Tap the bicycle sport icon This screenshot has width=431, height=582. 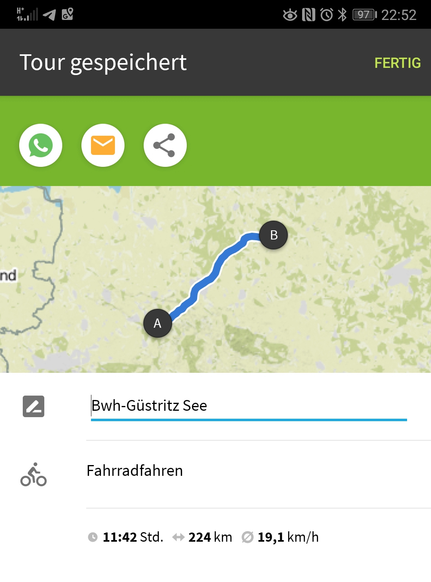(34, 475)
